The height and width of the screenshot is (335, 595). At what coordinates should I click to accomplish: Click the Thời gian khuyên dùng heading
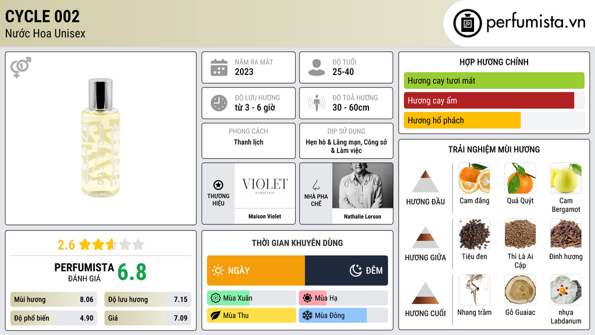point(297,243)
